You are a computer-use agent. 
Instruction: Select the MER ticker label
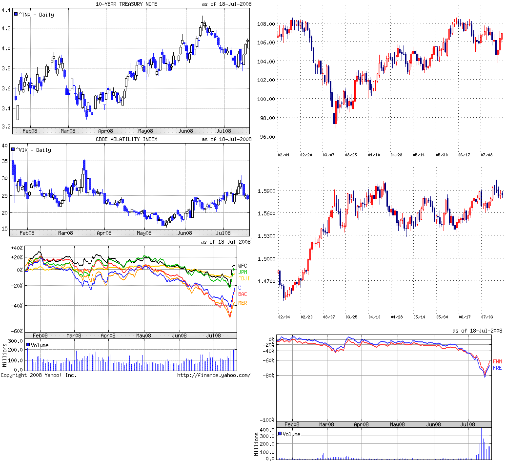coord(243,303)
